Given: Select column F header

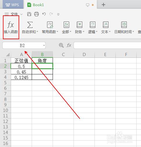Looking at the screenshot, I should click(126, 55).
